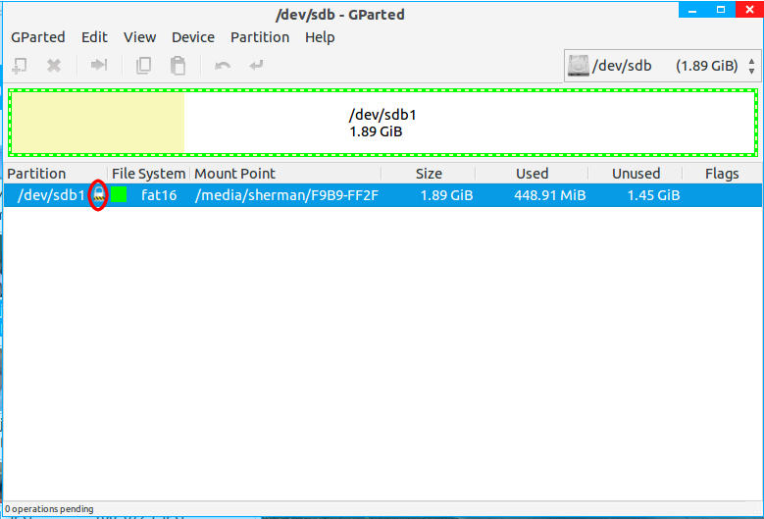Click the Delete partition toolbar icon

pyautogui.click(x=54, y=66)
